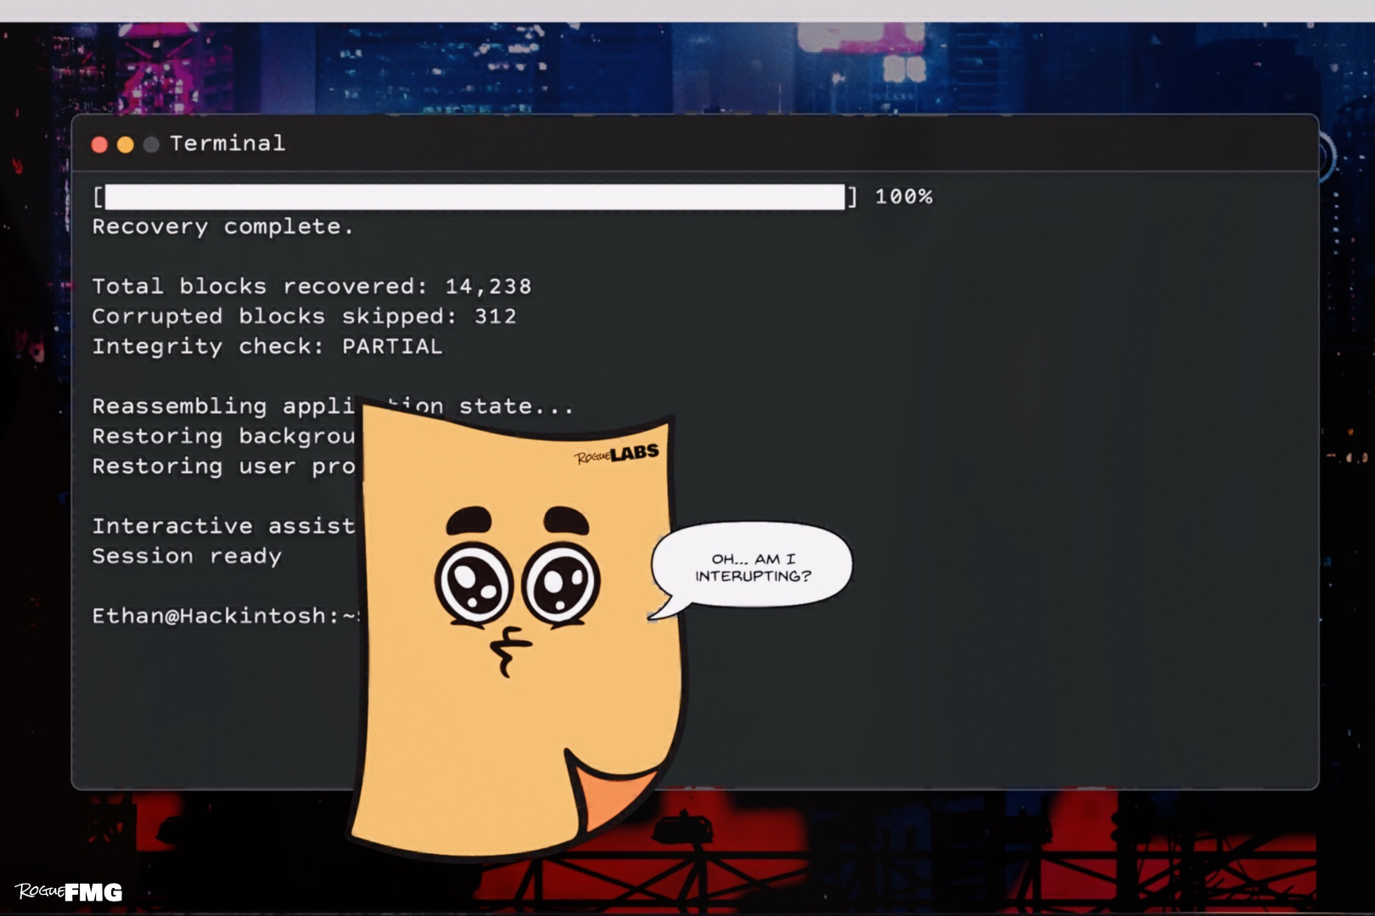
Task: Select the 'Session ready' line
Action: click(187, 556)
